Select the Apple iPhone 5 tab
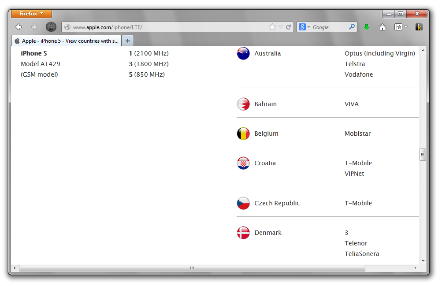Screen dimensions: 442x286 click(67, 41)
